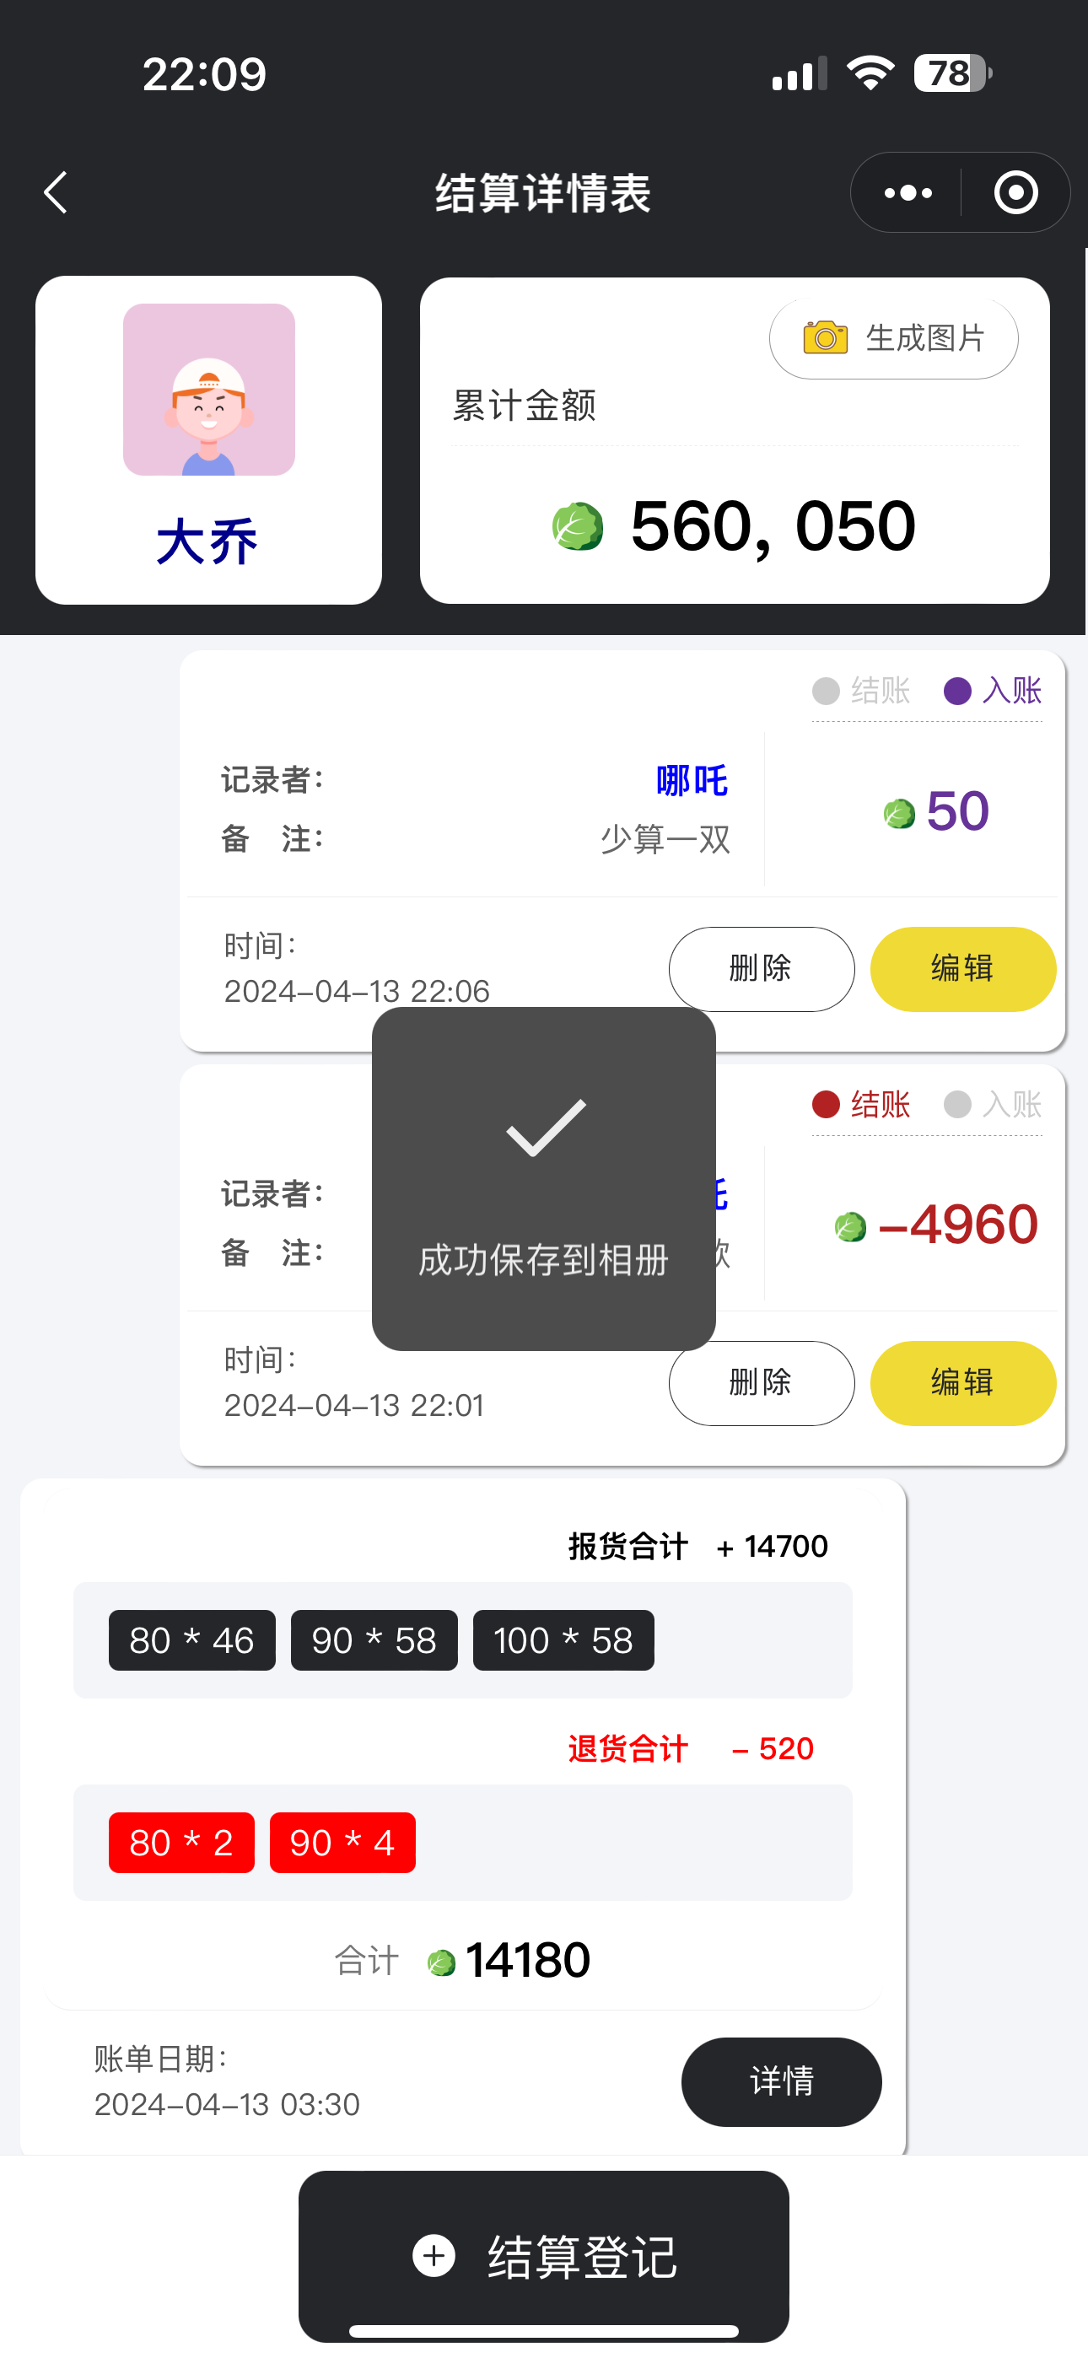Tap the recorder name 哪吒 link
1088x2358 pixels.
[x=692, y=781]
